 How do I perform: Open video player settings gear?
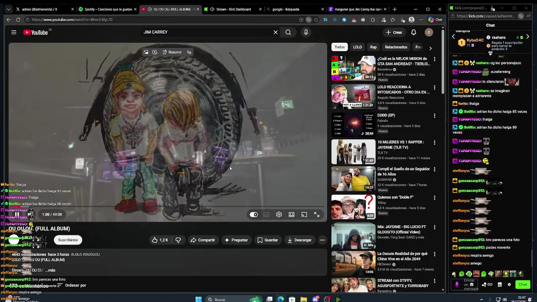tap(279, 214)
